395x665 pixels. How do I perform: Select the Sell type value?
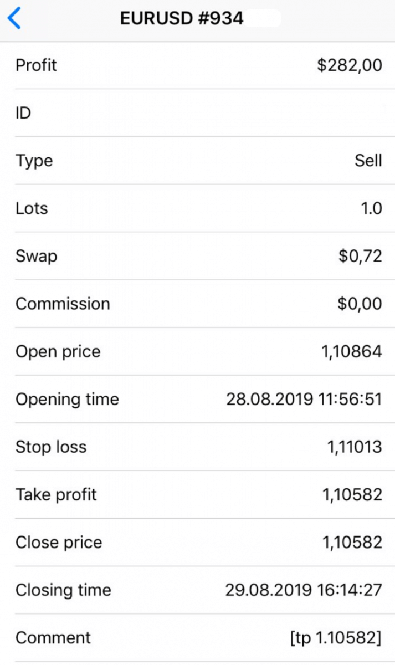point(370,161)
